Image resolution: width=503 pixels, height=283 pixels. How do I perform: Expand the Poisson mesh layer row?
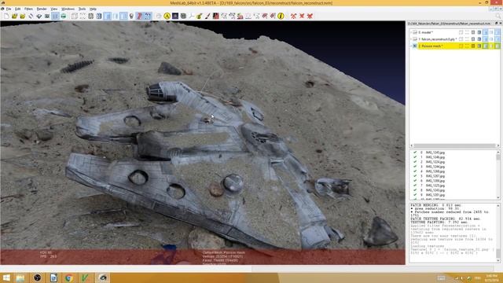coord(411,46)
